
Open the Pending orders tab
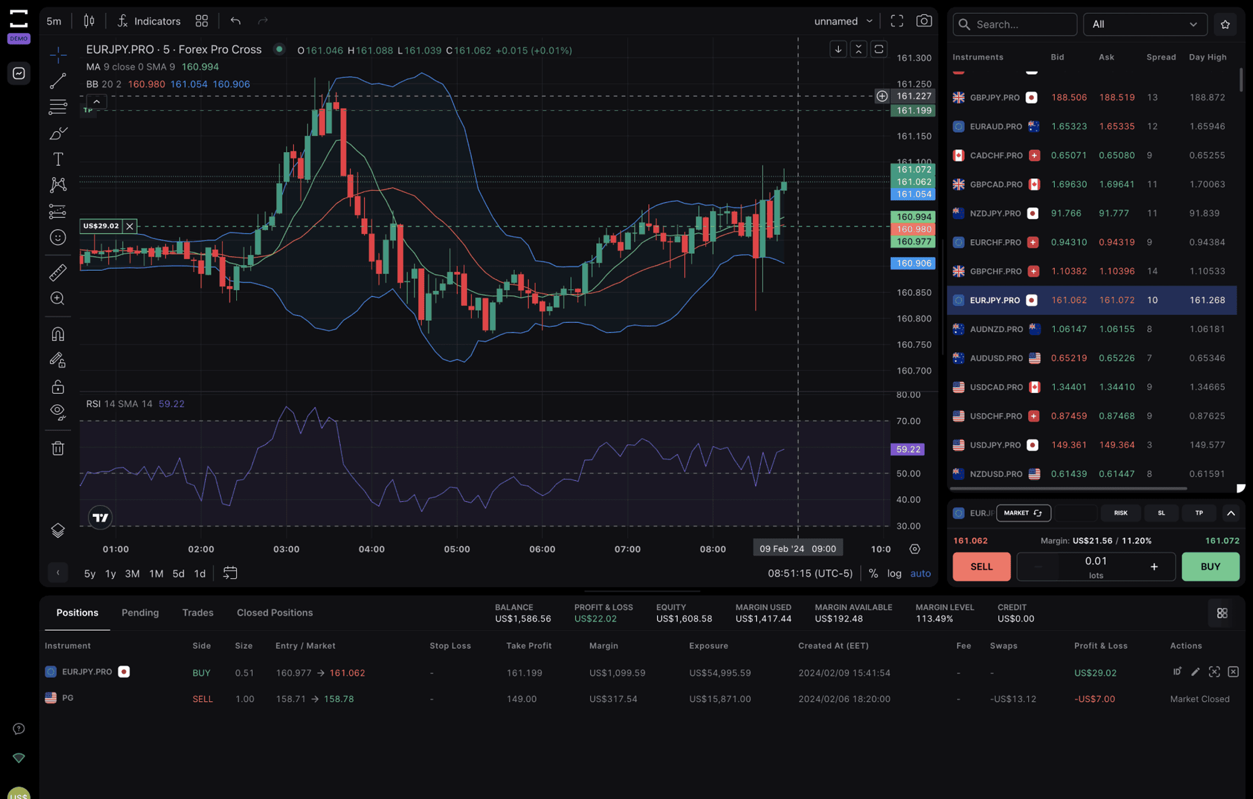click(x=140, y=613)
